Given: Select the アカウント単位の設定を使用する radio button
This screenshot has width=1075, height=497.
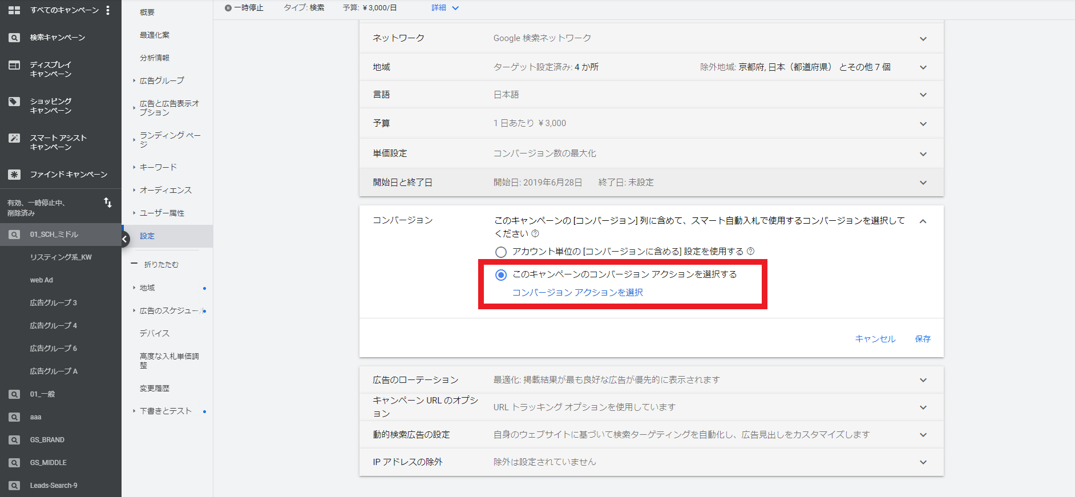Looking at the screenshot, I should click(x=501, y=252).
